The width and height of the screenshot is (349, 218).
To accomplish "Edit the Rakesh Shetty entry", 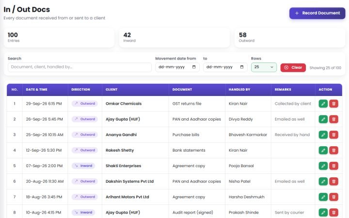I will pos(323,150).
